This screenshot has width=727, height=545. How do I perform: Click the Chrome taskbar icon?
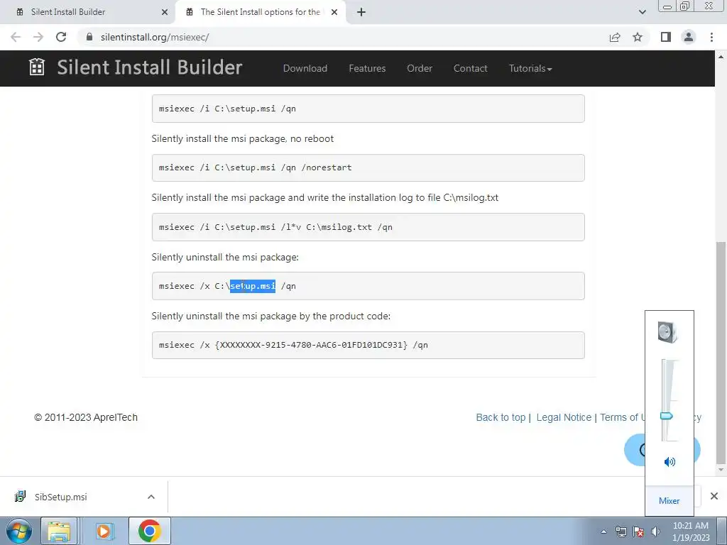click(x=149, y=531)
